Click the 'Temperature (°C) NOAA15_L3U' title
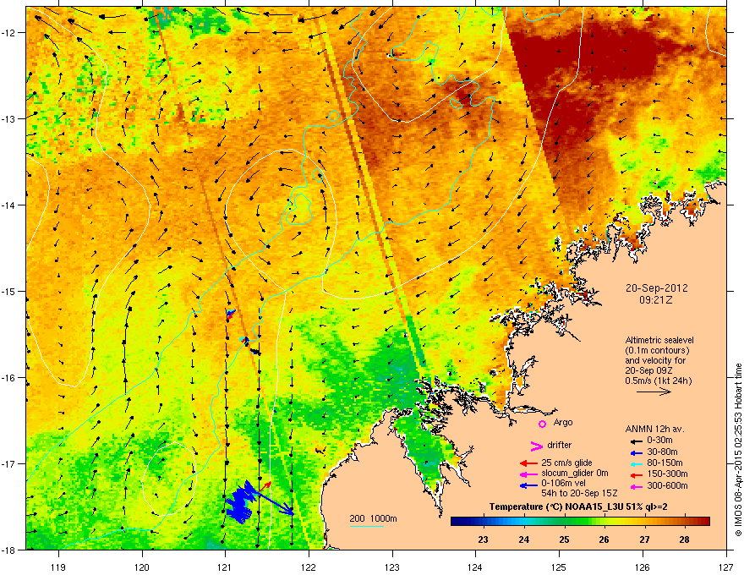Screen dimensions: 744x575 coord(558,507)
